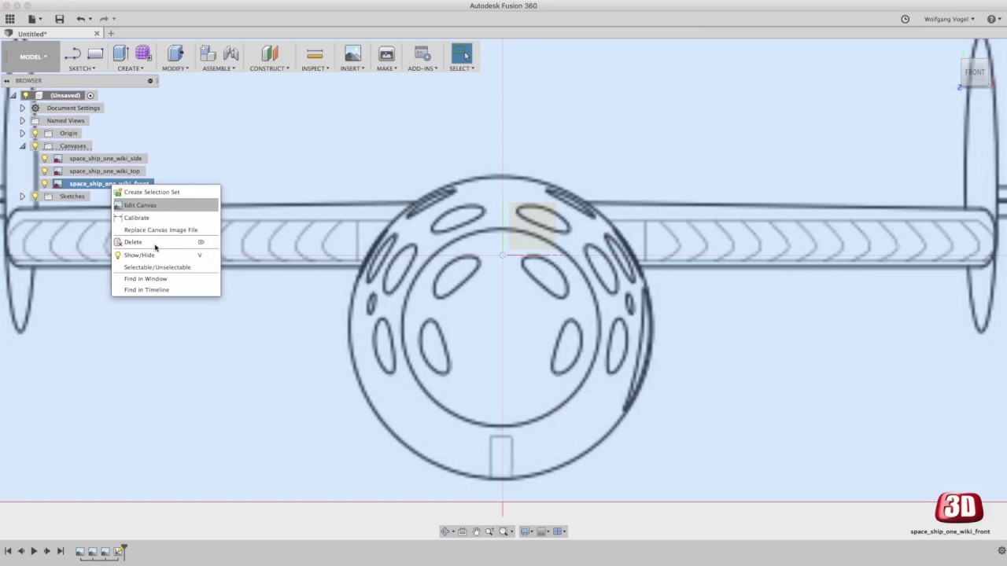Open the Wolfgang Vogel account dropdown
This screenshot has width=1007, height=566.
pyautogui.click(x=950, y=19)
